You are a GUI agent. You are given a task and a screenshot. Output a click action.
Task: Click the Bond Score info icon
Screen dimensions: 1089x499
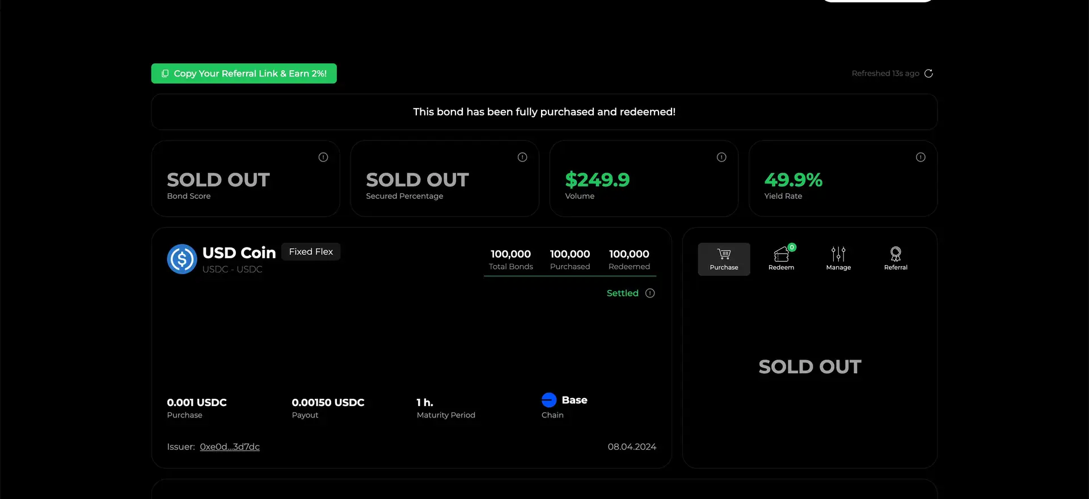coord(323,157)
